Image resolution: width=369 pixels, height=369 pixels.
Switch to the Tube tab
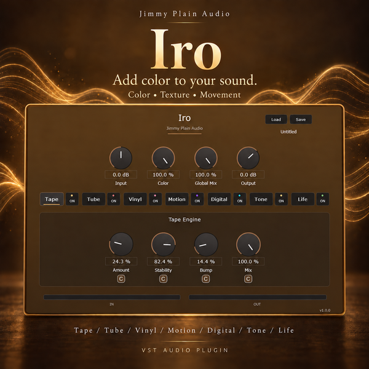(93, 199)
